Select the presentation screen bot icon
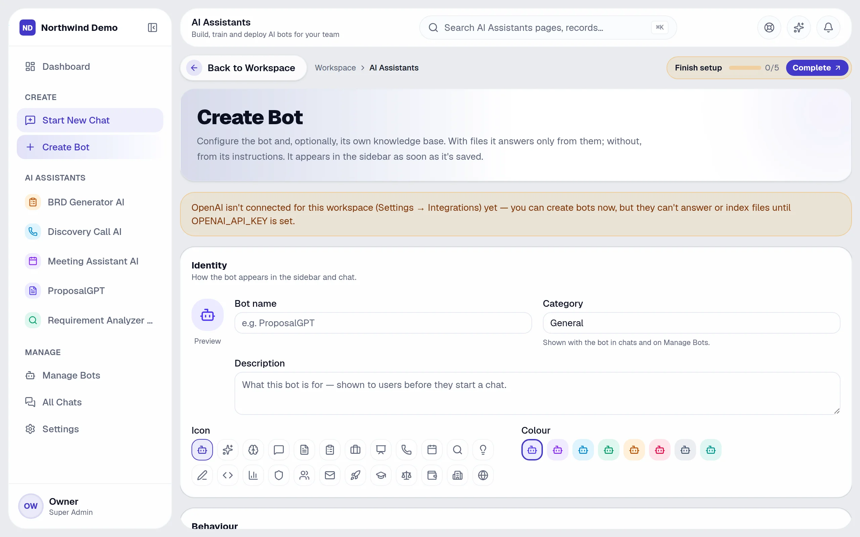Screen dimensions: 860x537 381,450
